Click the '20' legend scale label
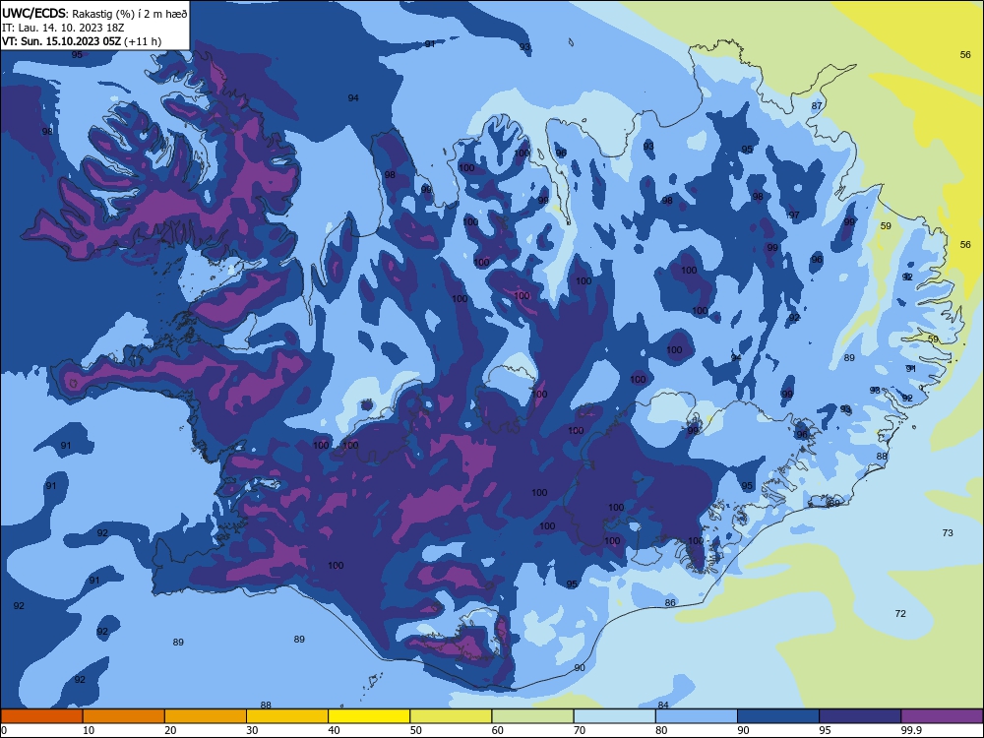The height and width of the screenshot is (738, 984). [x=170, y=730]
